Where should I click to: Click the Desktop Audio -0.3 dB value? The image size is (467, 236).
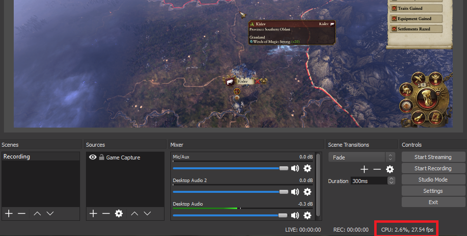pyautogui.click(x=305, y=204)
